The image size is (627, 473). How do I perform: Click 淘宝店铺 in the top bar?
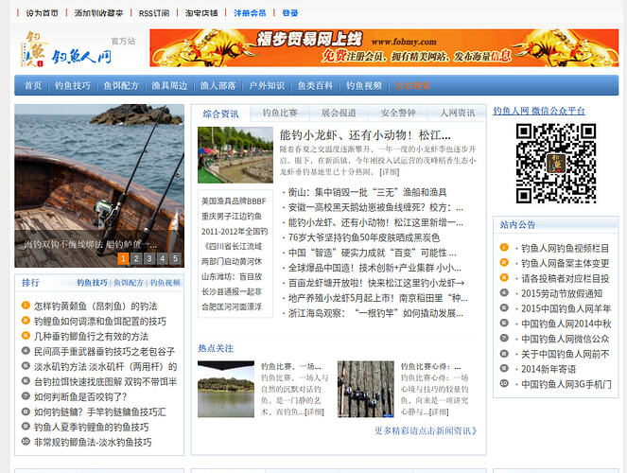[201, 13]
